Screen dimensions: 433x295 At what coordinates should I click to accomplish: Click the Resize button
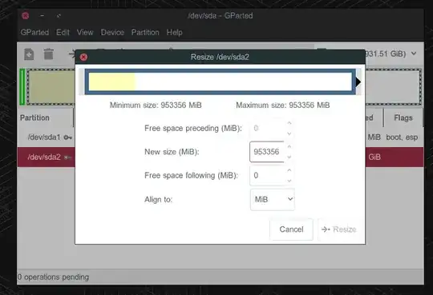pyautogui.click(x=339, y=229)
